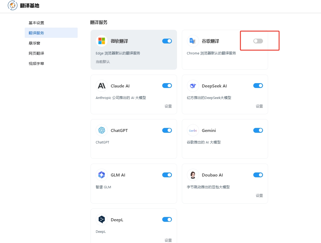The height and width of the screenshot is (243, 321).
Task: Switch off the ChatGPT toggle
Action: (167, 130)
